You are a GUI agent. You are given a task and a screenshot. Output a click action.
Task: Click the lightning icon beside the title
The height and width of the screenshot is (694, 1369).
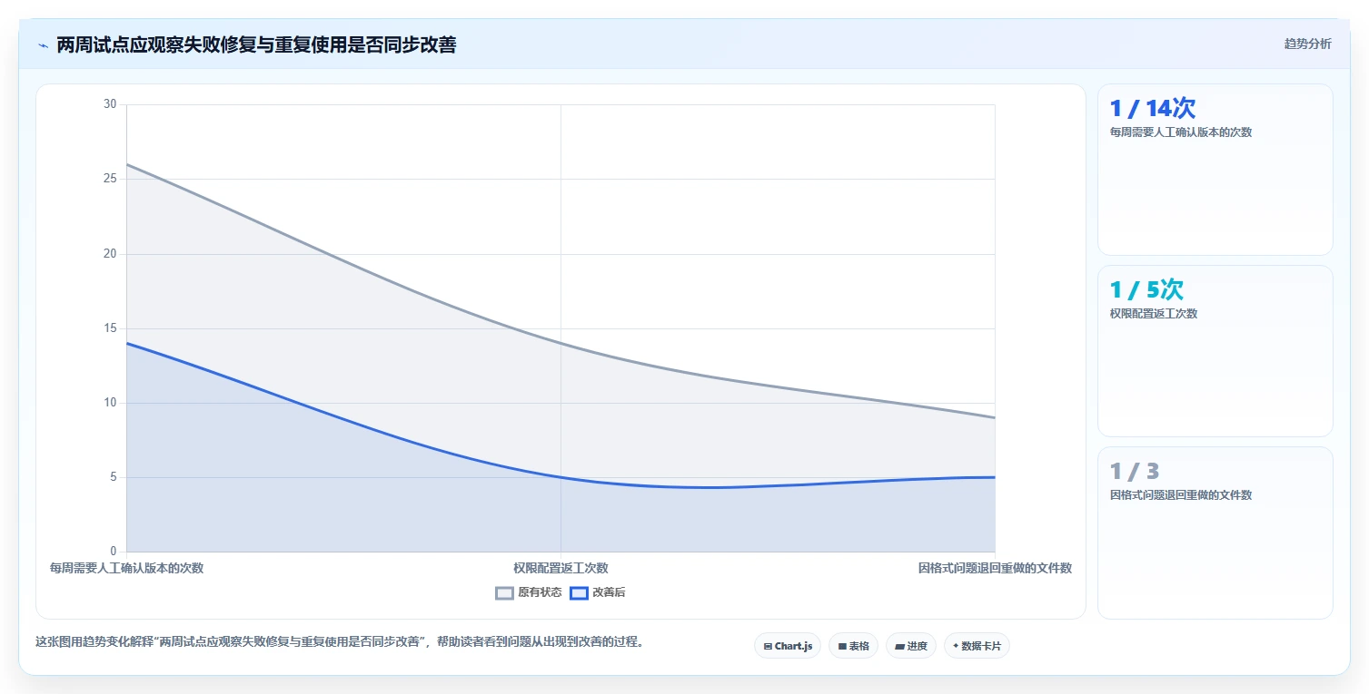[x=43, y=45]
